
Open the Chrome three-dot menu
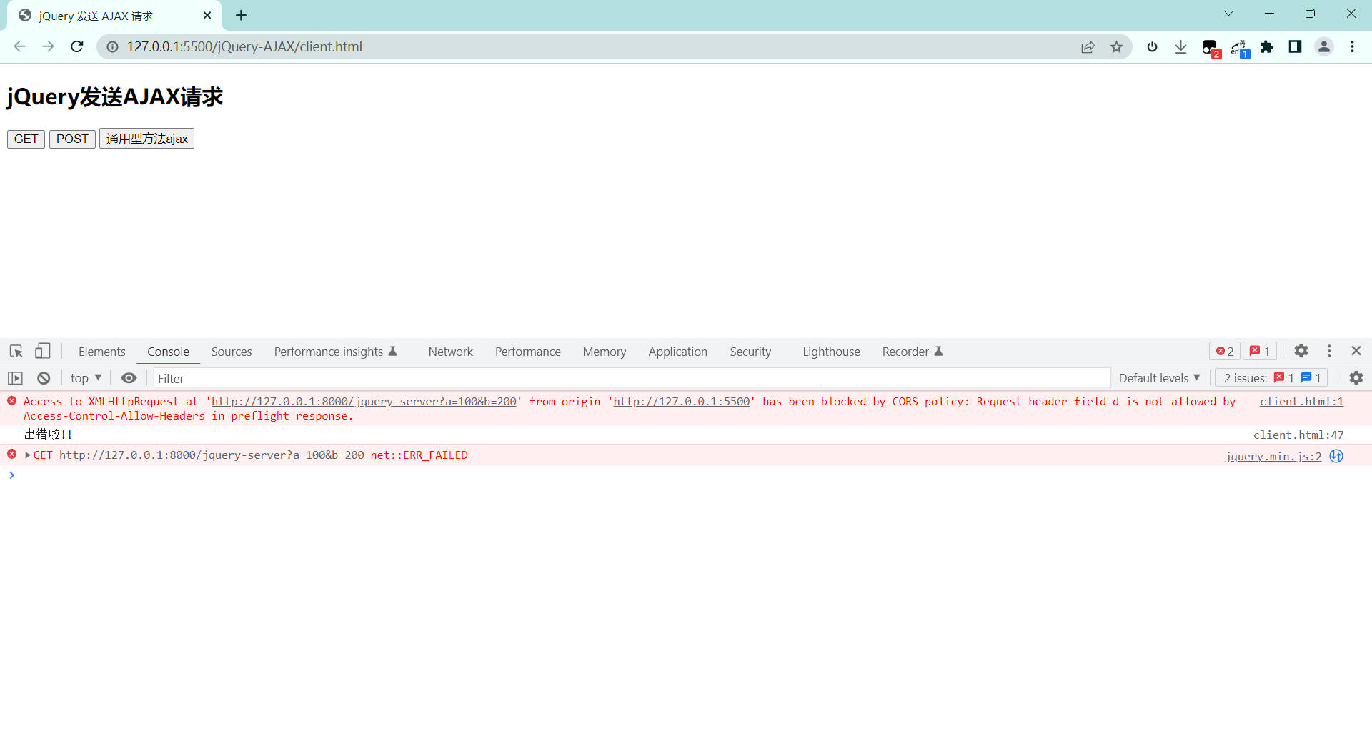[x=1352, y=47]
